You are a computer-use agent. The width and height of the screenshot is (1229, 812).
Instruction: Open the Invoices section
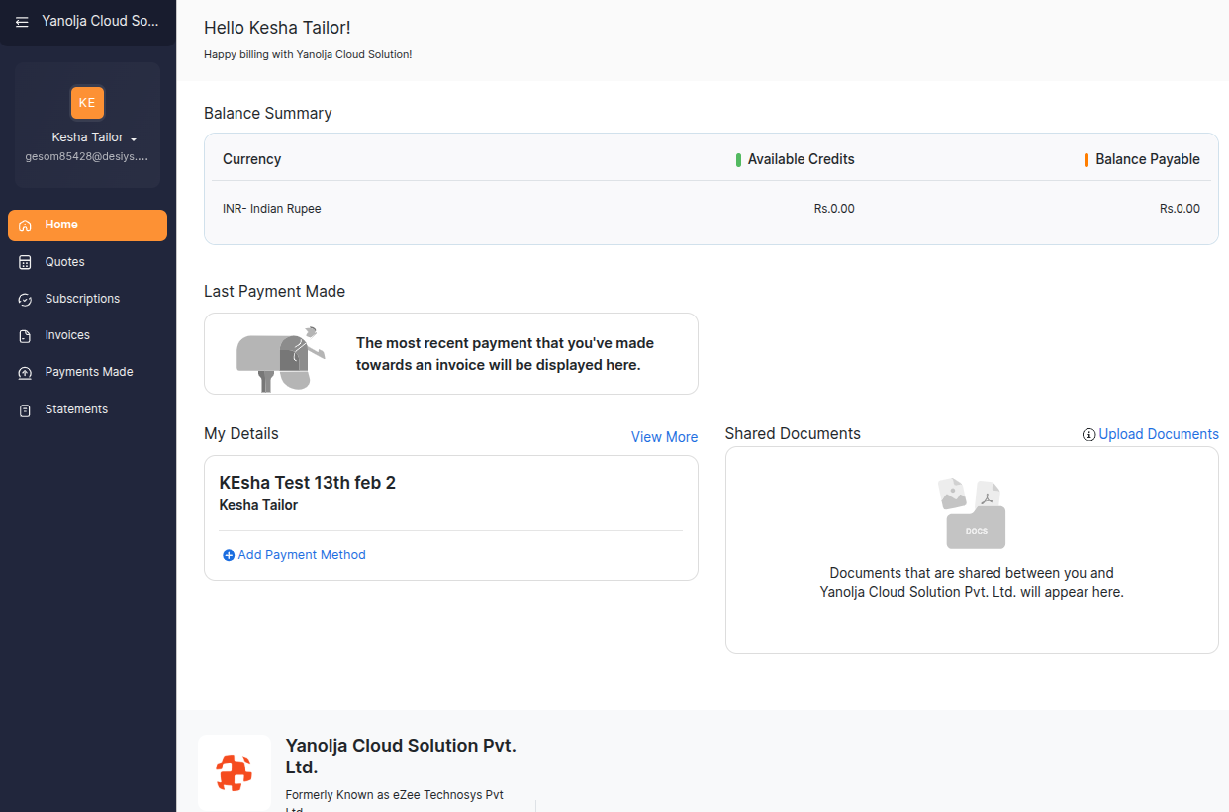67,335
